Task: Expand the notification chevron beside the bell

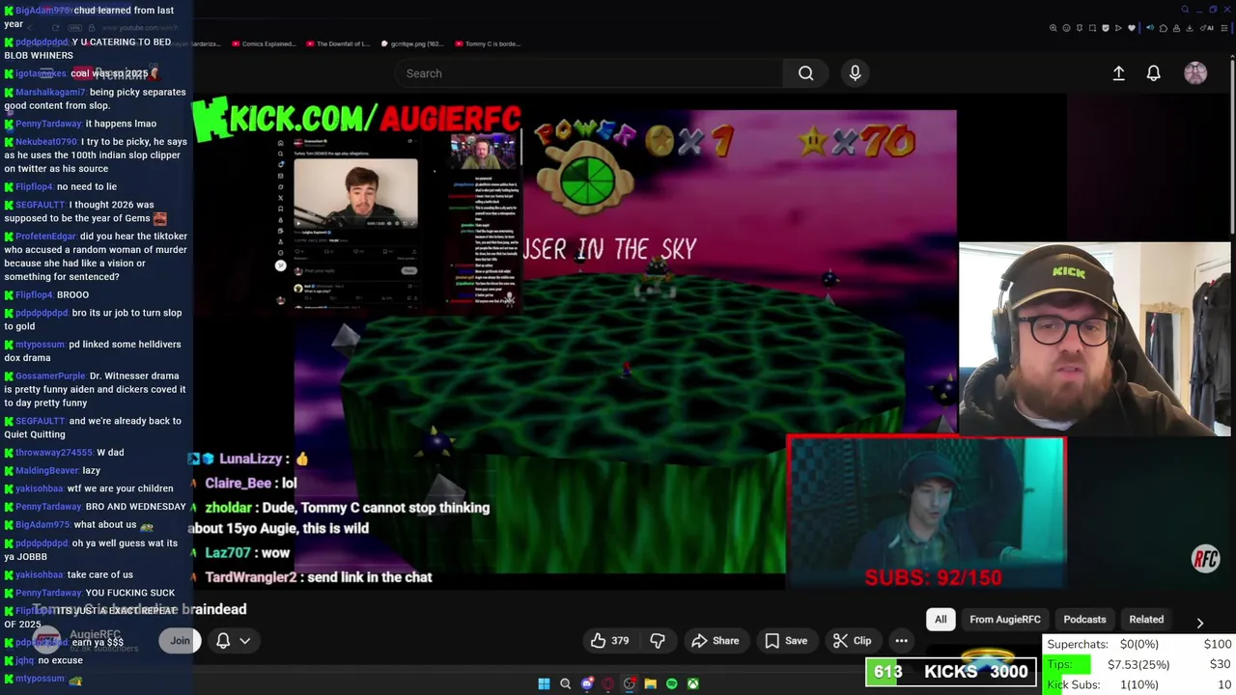Action: pyautogui.click(x=245, y=641)
